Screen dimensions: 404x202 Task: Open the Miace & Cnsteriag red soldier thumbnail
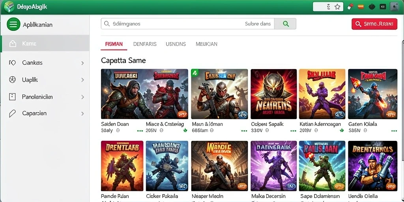point(166,94)
